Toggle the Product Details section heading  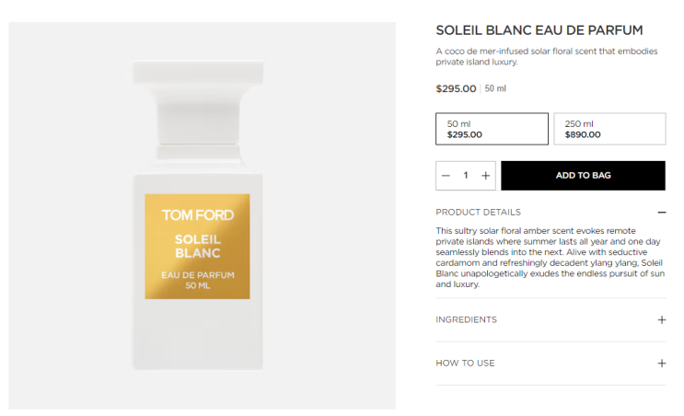coord(478,213)
